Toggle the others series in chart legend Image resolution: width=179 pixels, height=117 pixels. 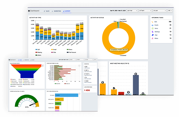(38, 55)
